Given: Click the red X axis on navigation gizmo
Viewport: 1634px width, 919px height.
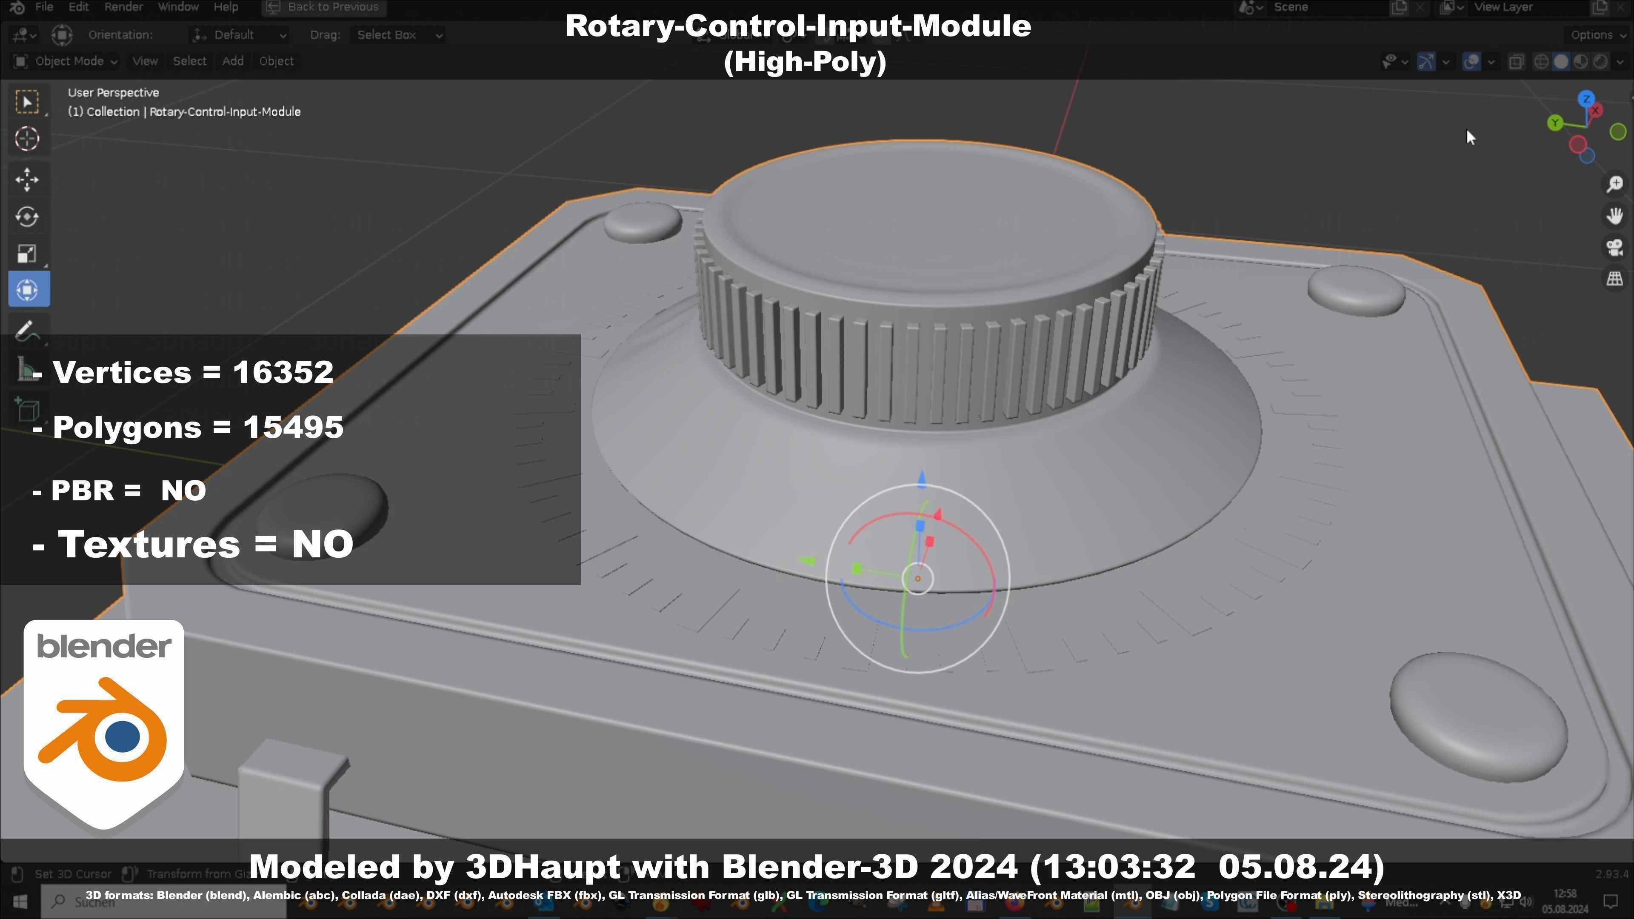Looking at the screenshot, I should click(1595, 111).
